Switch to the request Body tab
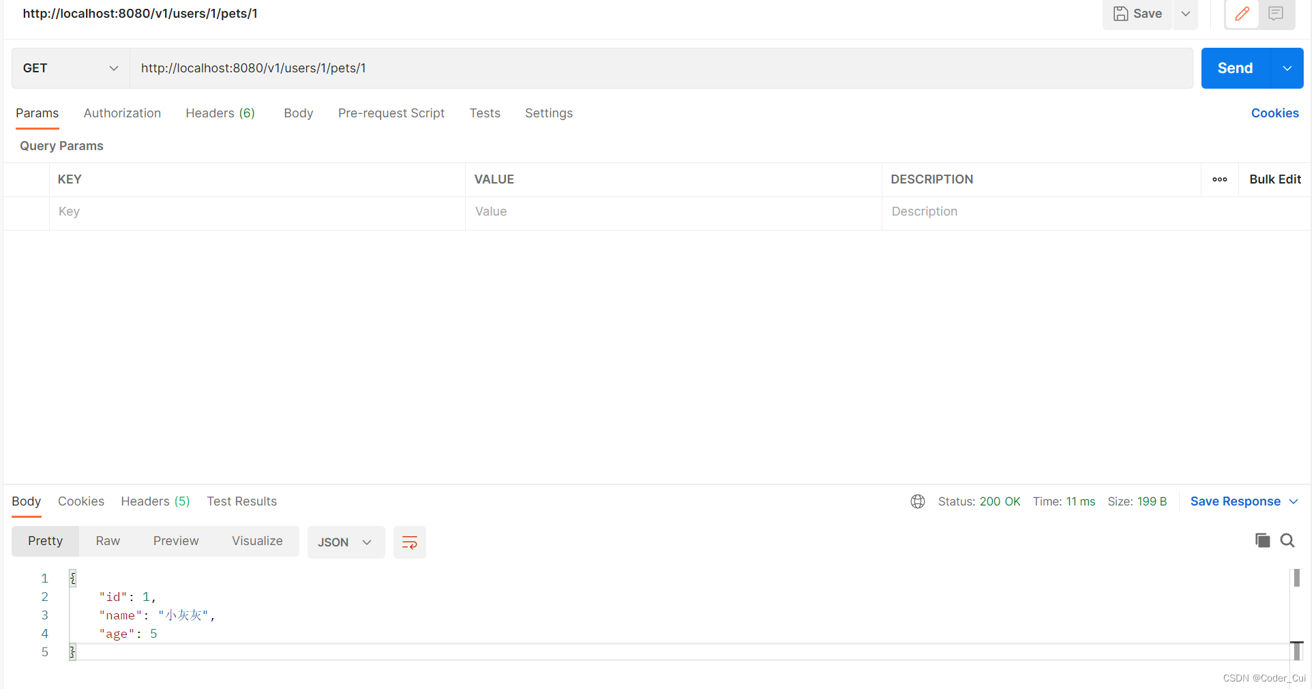 [299, 113]
